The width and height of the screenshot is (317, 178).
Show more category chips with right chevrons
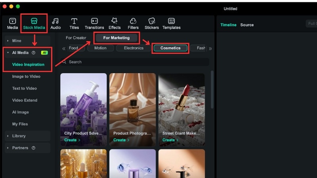pyautogui.click(x=210, y=48)
